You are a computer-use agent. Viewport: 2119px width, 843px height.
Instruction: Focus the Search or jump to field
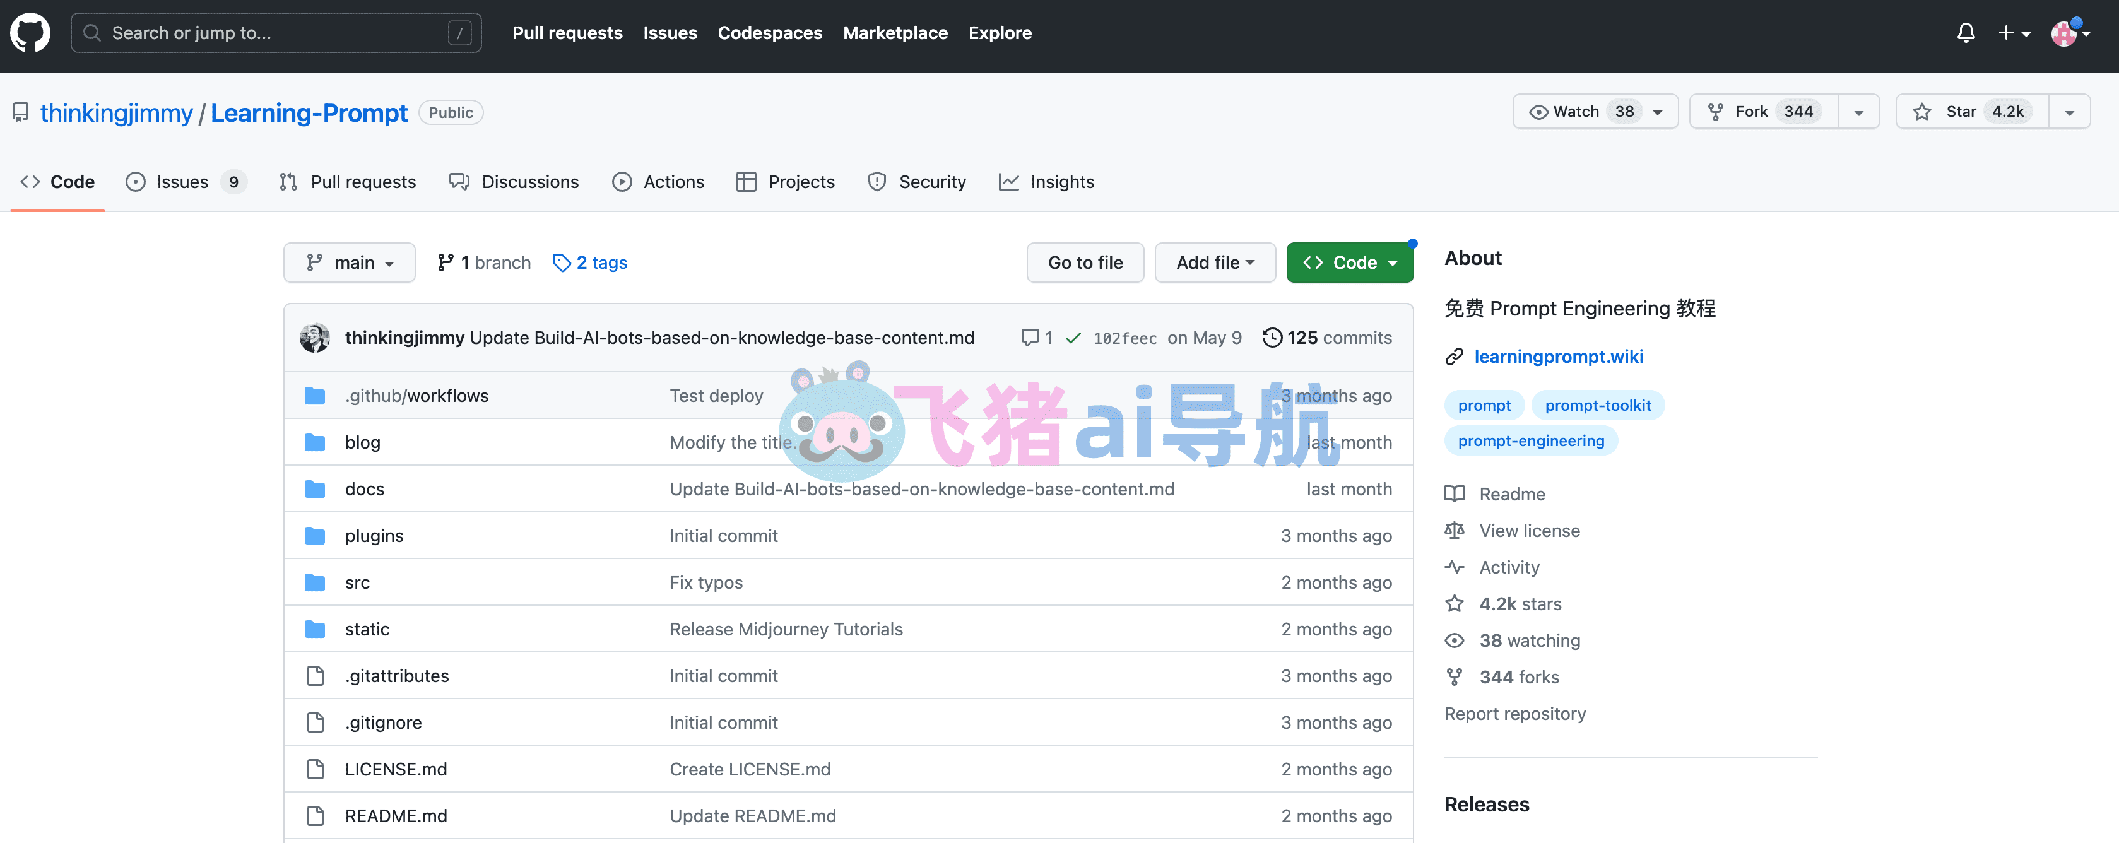click(x=276, y=33)
